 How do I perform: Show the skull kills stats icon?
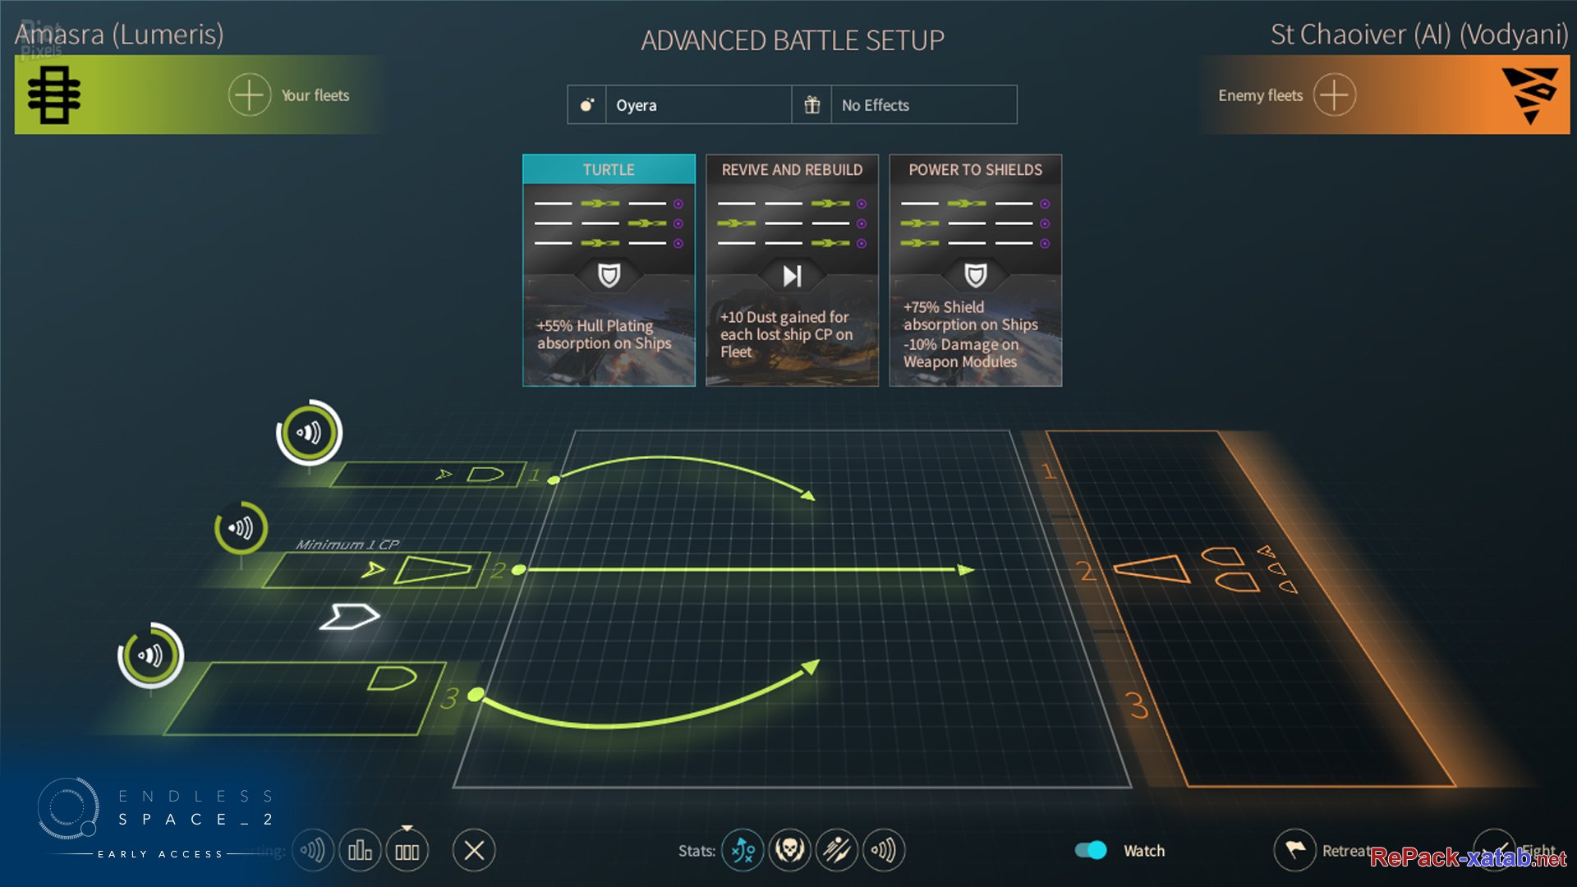[x=789, y=850]
